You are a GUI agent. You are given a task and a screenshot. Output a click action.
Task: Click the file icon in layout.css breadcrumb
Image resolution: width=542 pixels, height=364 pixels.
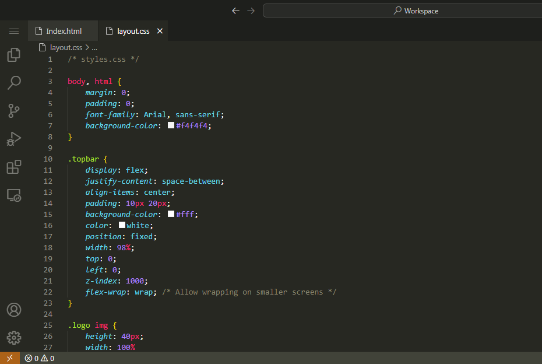42,47
